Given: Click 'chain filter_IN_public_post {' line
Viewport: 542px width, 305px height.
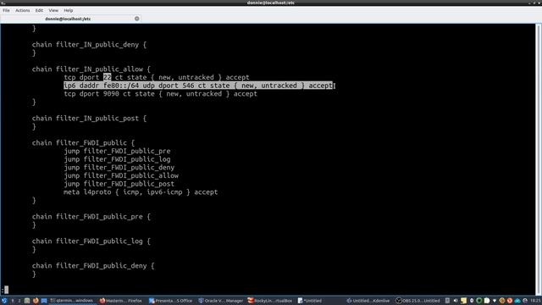Looking at the screenshot, I should (x=89, y=119).
